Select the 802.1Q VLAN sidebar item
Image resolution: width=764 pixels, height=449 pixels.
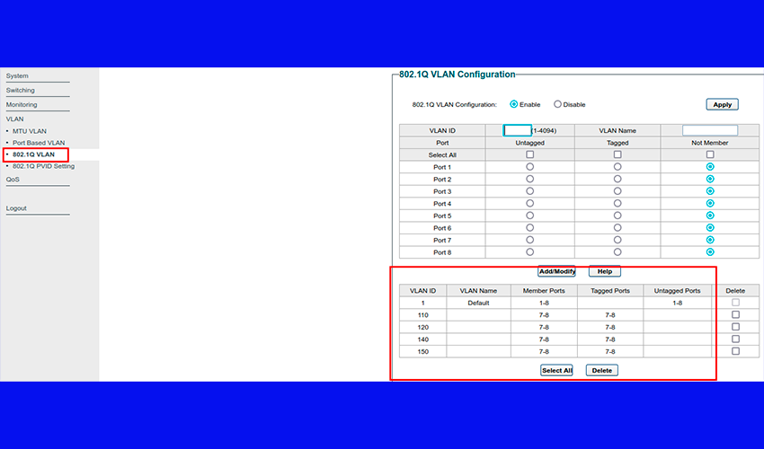(x=33, y=154)
